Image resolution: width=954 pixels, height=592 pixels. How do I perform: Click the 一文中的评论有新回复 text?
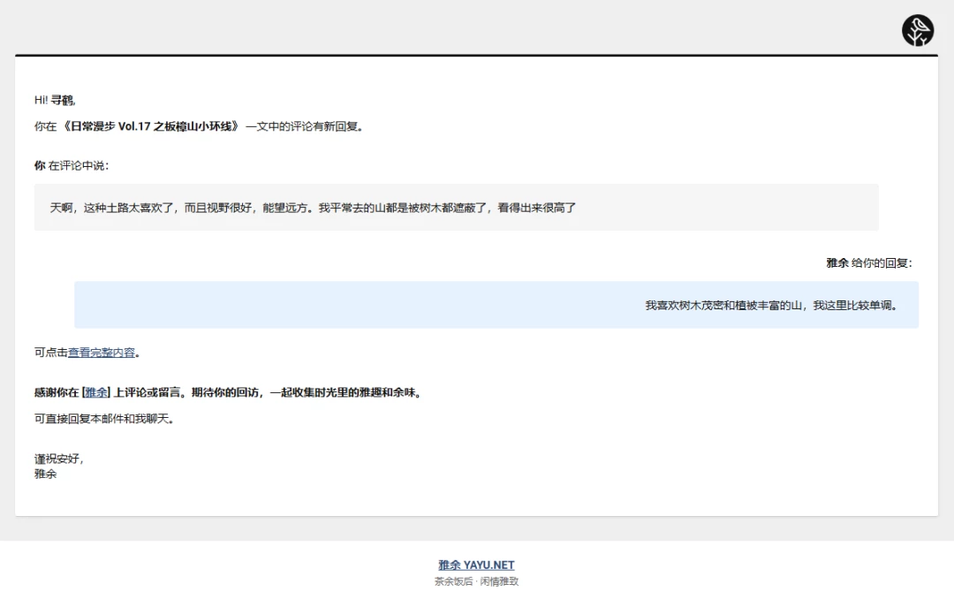[305, 126]
